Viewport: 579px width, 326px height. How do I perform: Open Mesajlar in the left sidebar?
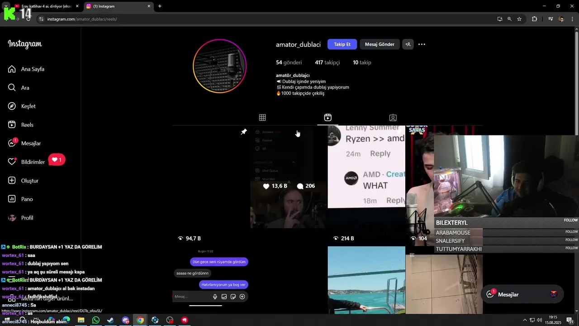[x=24, y=144]
